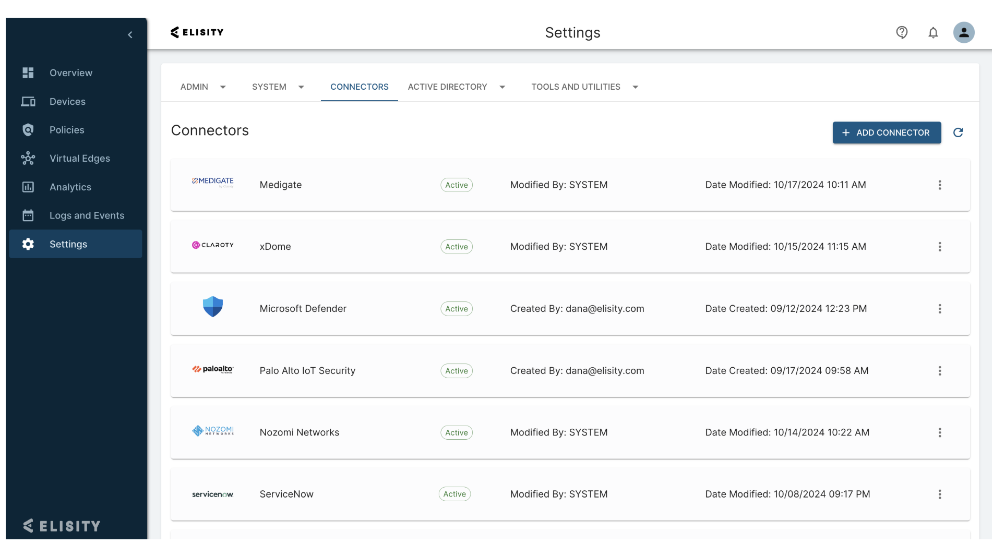The height and width of the screenshot is (556, 1005).
Task: Open Palo Alto IoT Security three-dot menu
Action: click(x=940, y=371)
